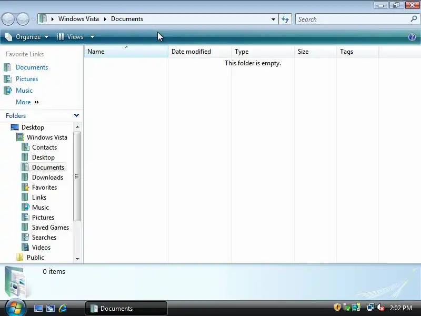This screenshot has height=316, width=421.
Task: Click the Pictures icon in Favorite Links
Action: click(7, 78)
